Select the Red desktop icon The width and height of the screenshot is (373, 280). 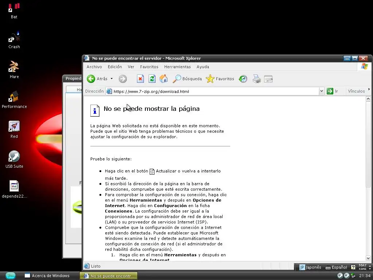tap(14, 129)
